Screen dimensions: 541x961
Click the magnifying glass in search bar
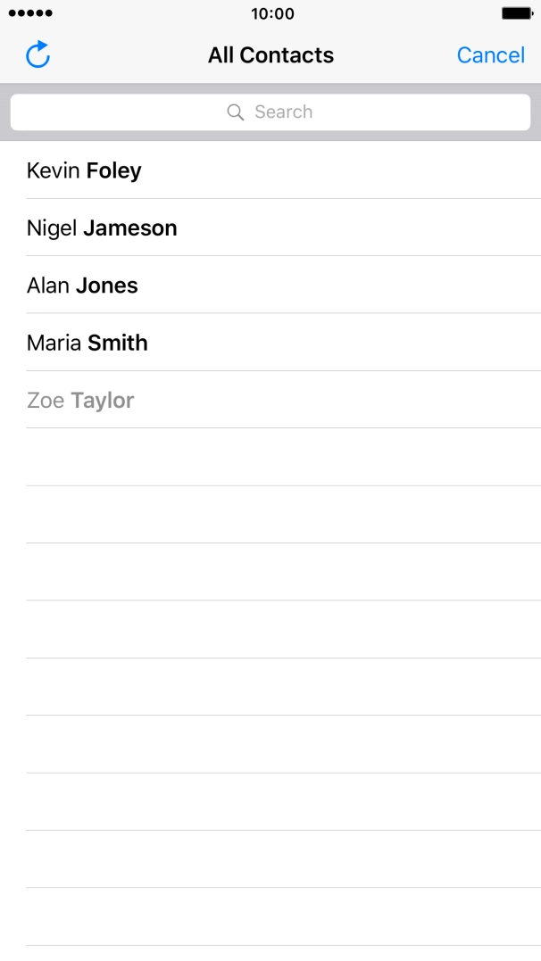(236, 112)
